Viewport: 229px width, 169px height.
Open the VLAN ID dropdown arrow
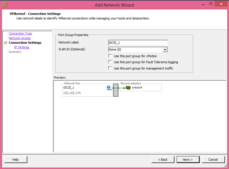(165, 49)
